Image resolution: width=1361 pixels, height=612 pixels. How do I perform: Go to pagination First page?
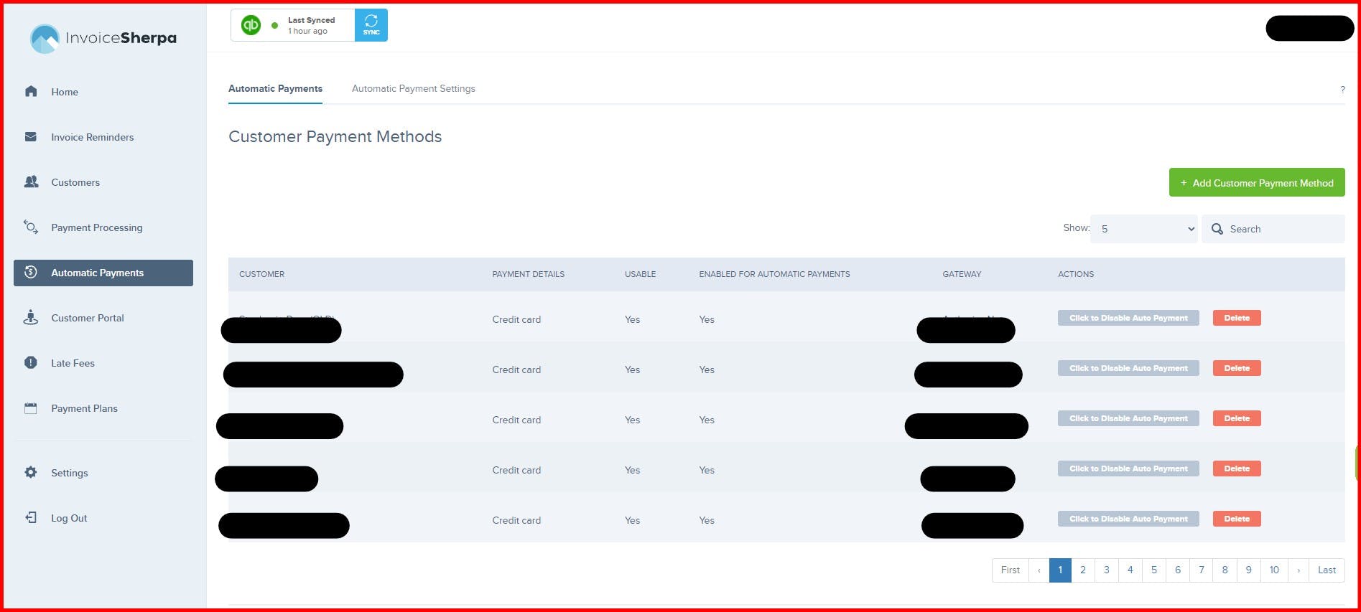1010,570
